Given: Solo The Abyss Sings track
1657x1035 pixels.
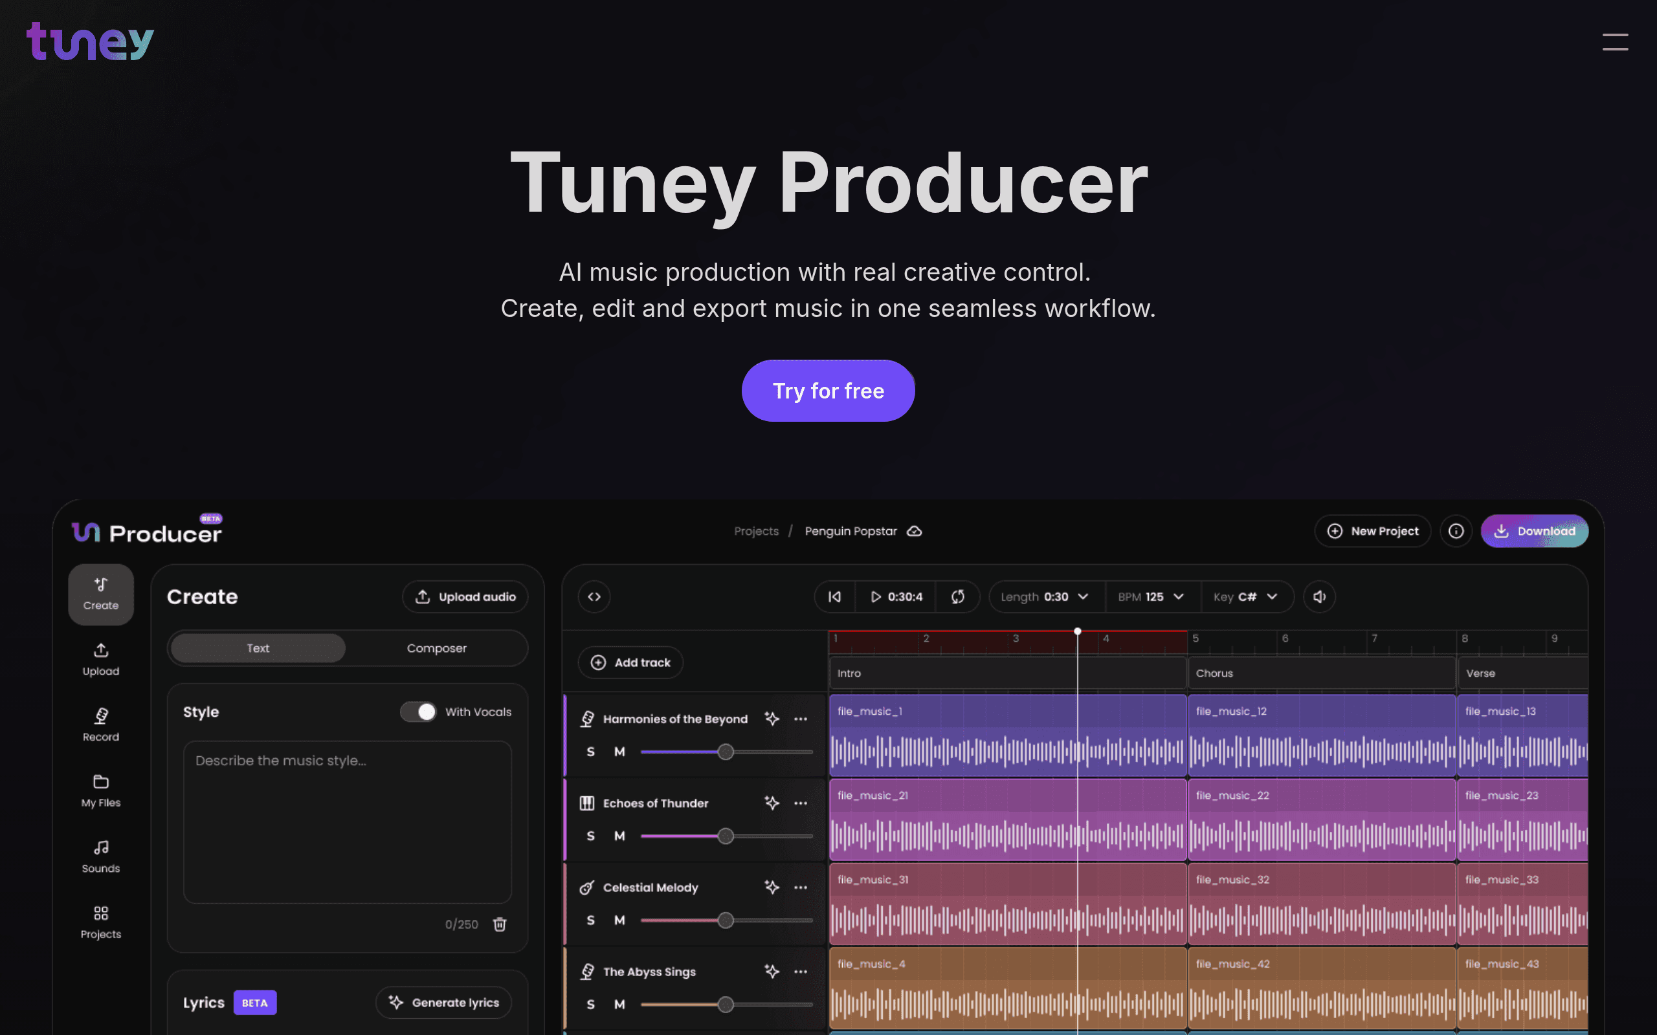Looking at the screenshot, I should click(x=590, y=1004).
